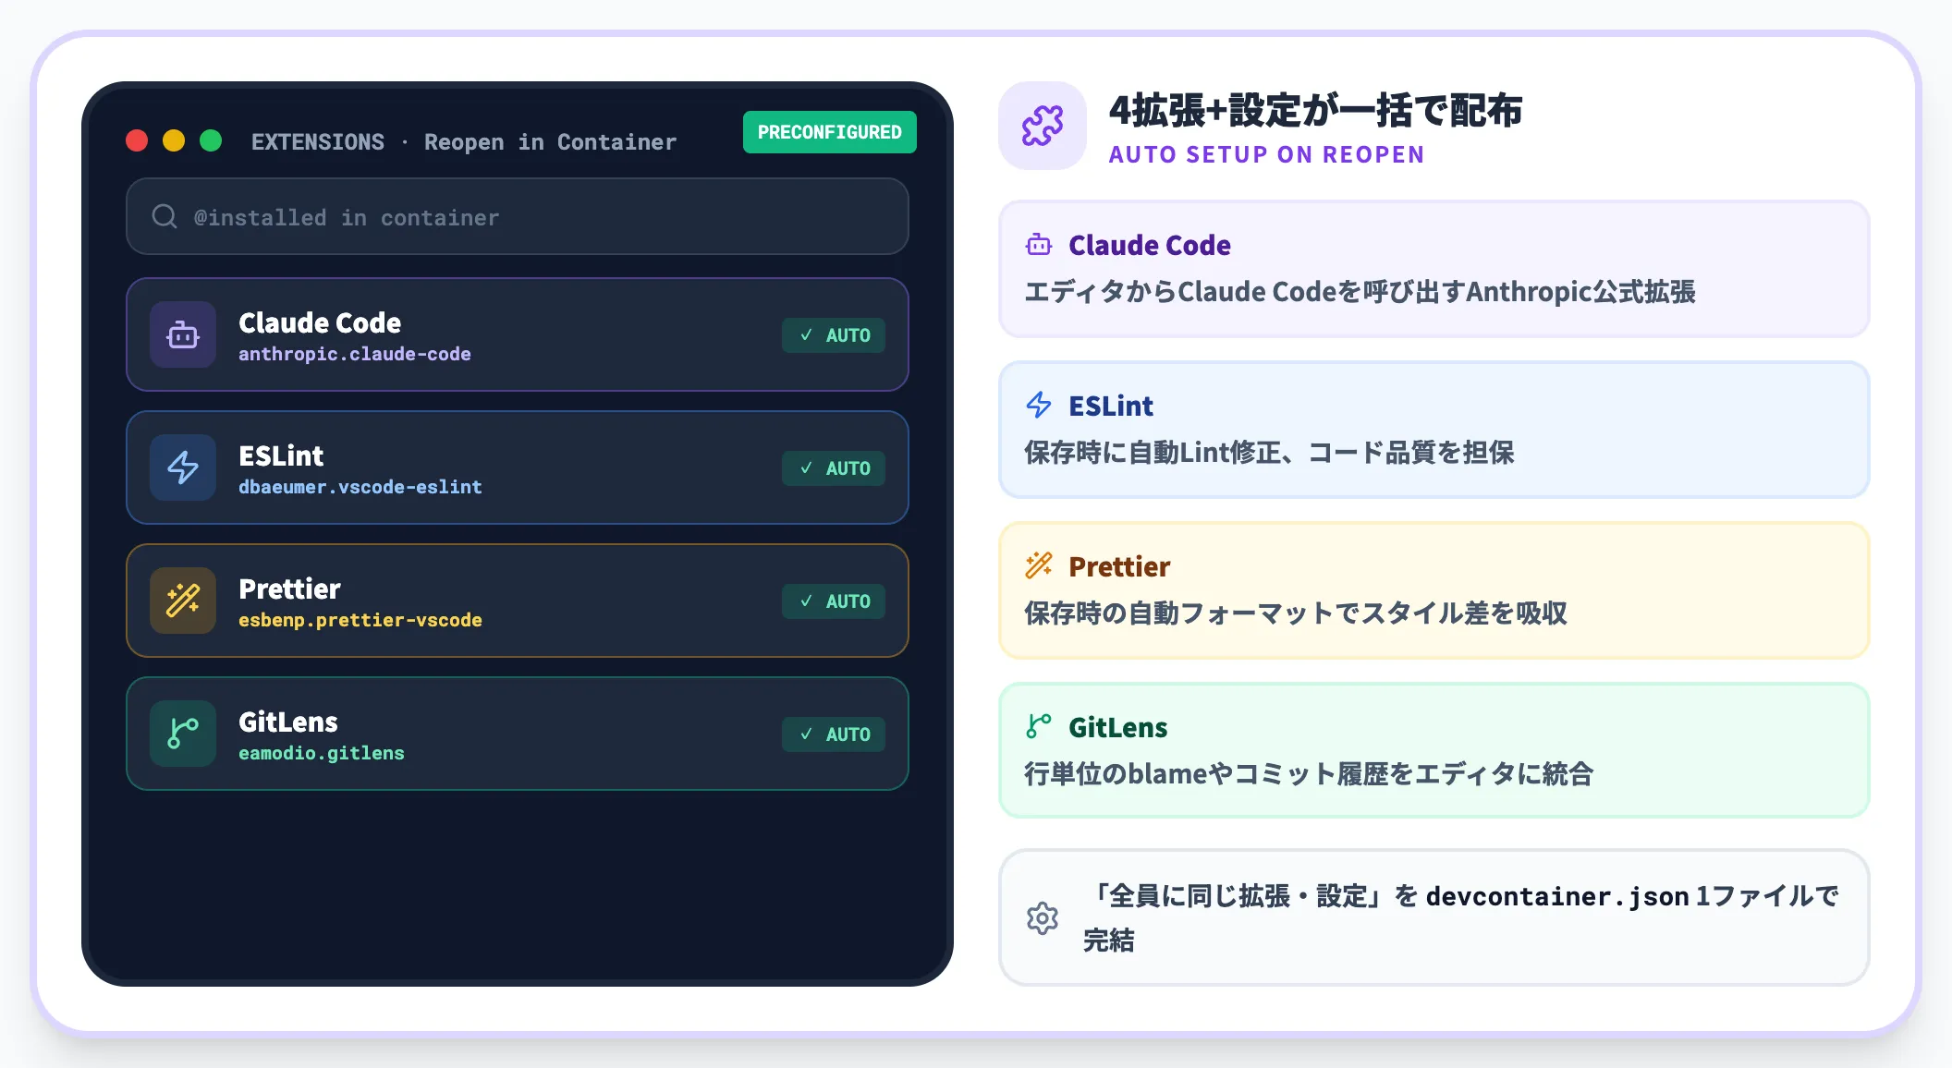The image size is (1952, 1068).
Task: Click the AUTO badge on ESLint row
Action: (x=834, y=468)
